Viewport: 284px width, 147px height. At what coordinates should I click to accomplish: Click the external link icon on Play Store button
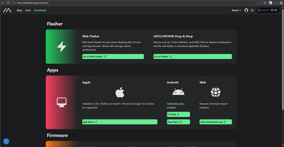[180, 122]
